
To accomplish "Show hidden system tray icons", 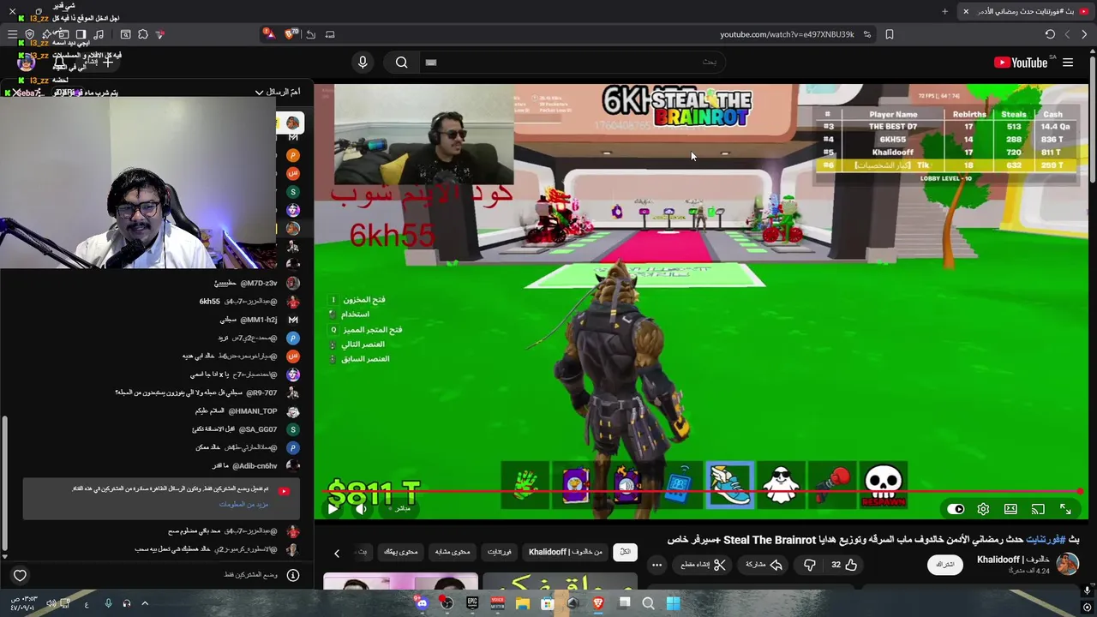I will click(x=145, y=603).
